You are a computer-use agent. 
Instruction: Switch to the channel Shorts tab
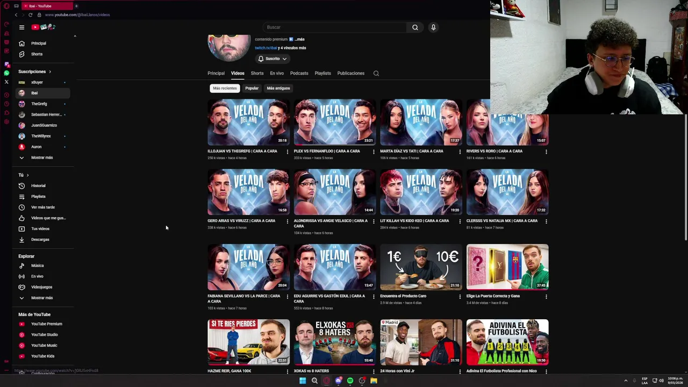[x=257, y=73]
